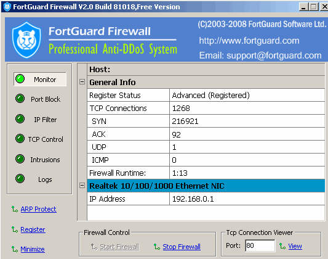
Task: Click the SYN label cell
Action: pyautogui.click(x=128, y=121)
